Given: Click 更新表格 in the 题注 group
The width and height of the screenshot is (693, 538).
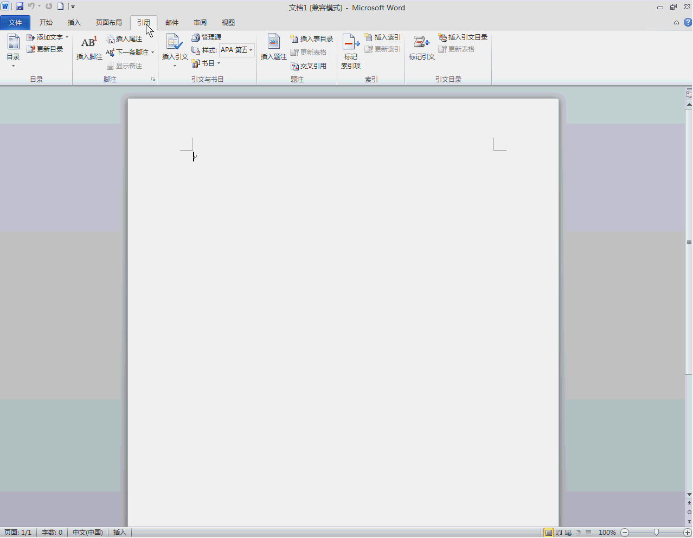Looking at the screenshot, I should [x=309, y=53].
